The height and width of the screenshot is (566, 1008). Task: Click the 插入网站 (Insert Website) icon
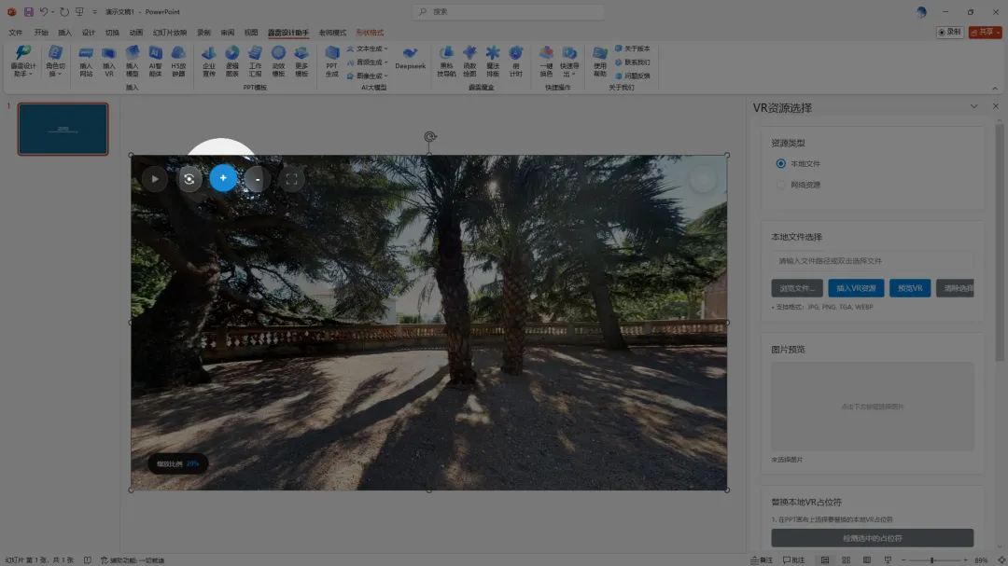pos(86,61)
